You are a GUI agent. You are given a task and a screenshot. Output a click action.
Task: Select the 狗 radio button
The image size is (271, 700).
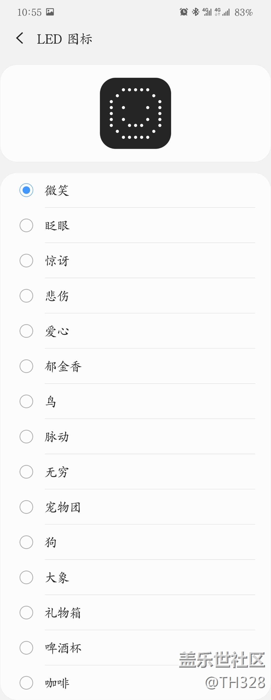(26, 542)
